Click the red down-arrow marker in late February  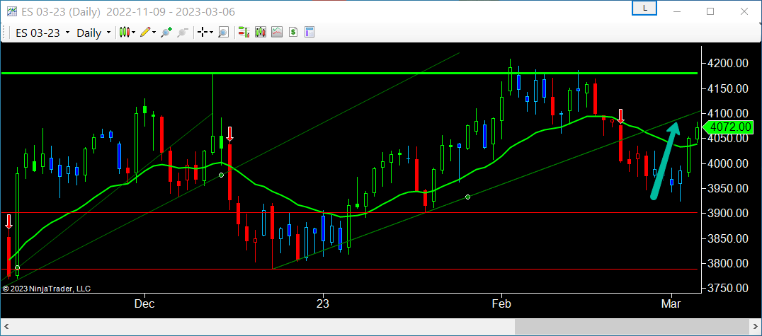point(620,116)
